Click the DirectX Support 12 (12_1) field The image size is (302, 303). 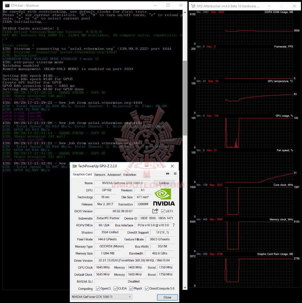click(162, 232)
